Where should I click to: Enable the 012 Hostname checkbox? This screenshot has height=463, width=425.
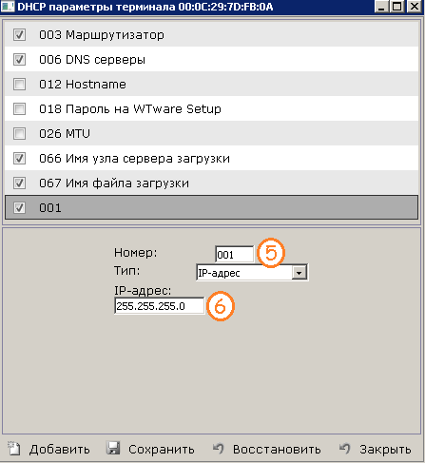tap(19, 84)
